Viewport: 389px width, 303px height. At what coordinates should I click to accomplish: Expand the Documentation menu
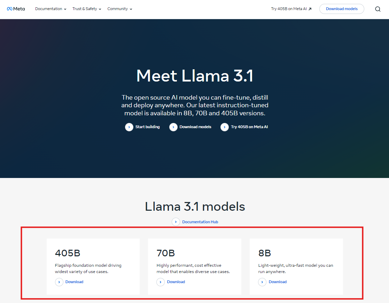pos(50,9)
